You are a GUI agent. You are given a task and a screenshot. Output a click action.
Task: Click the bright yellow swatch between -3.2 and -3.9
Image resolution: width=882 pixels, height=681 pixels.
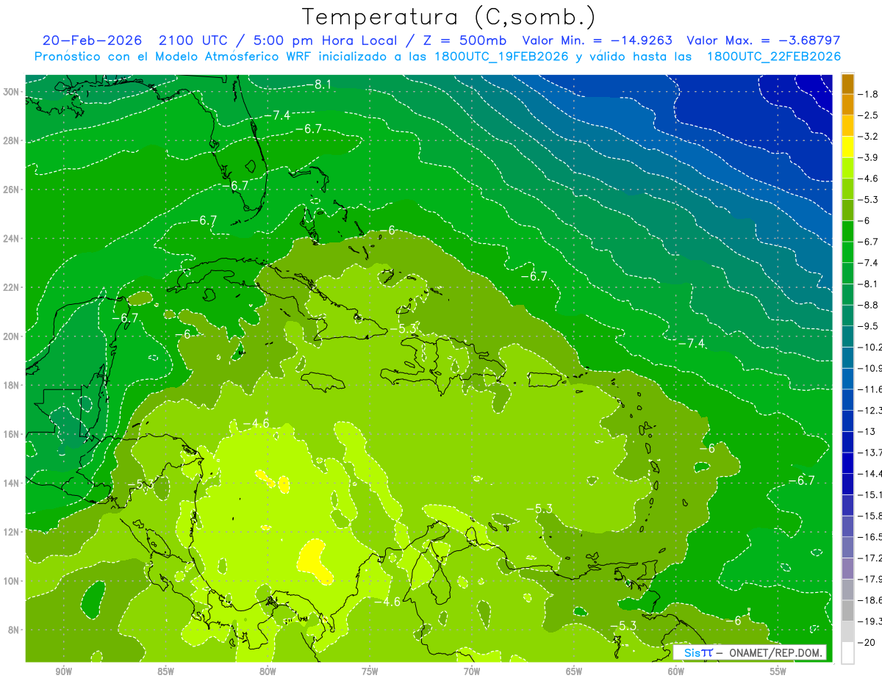pyautogui.click(x=847, y=147)
